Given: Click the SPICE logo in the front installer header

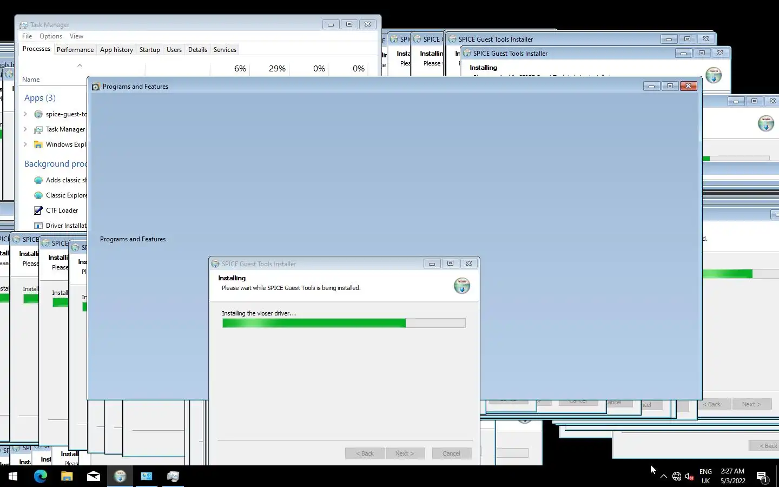Looking at the screenshot, I should pos(461,285).
